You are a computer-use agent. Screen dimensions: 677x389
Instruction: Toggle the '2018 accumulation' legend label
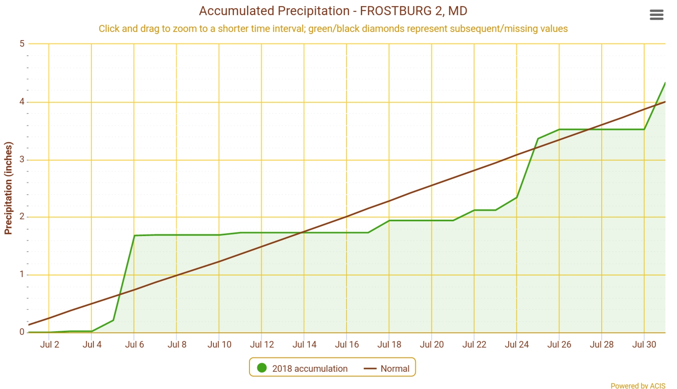coord(310,369)
